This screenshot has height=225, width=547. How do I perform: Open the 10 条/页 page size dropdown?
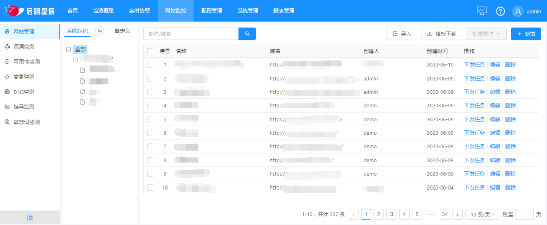[x=482, y=214]
